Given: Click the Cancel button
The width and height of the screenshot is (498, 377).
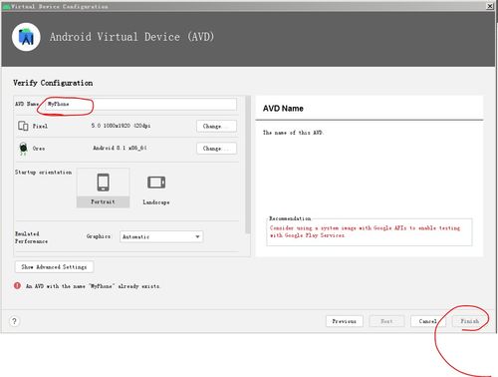Looking at the screenshot, I should click(427, 321).
